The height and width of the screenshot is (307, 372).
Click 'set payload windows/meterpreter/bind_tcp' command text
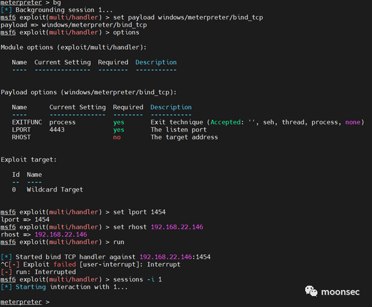tap(188, 18)
